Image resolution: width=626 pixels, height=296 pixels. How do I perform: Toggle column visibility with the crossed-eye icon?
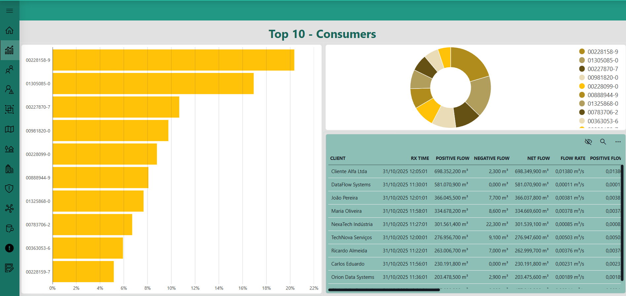point(588,142)
